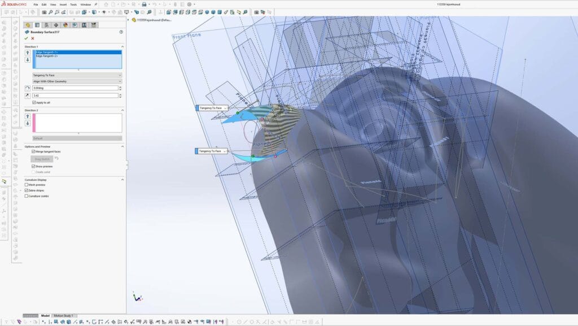Image resolution: width=578 pixels, height=326 pixels.
Task: Uncheck the Zebra stripes option
Action: click(27, 190)
